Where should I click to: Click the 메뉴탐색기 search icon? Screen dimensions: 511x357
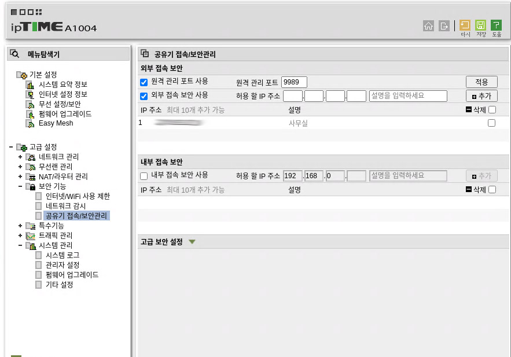14,53
